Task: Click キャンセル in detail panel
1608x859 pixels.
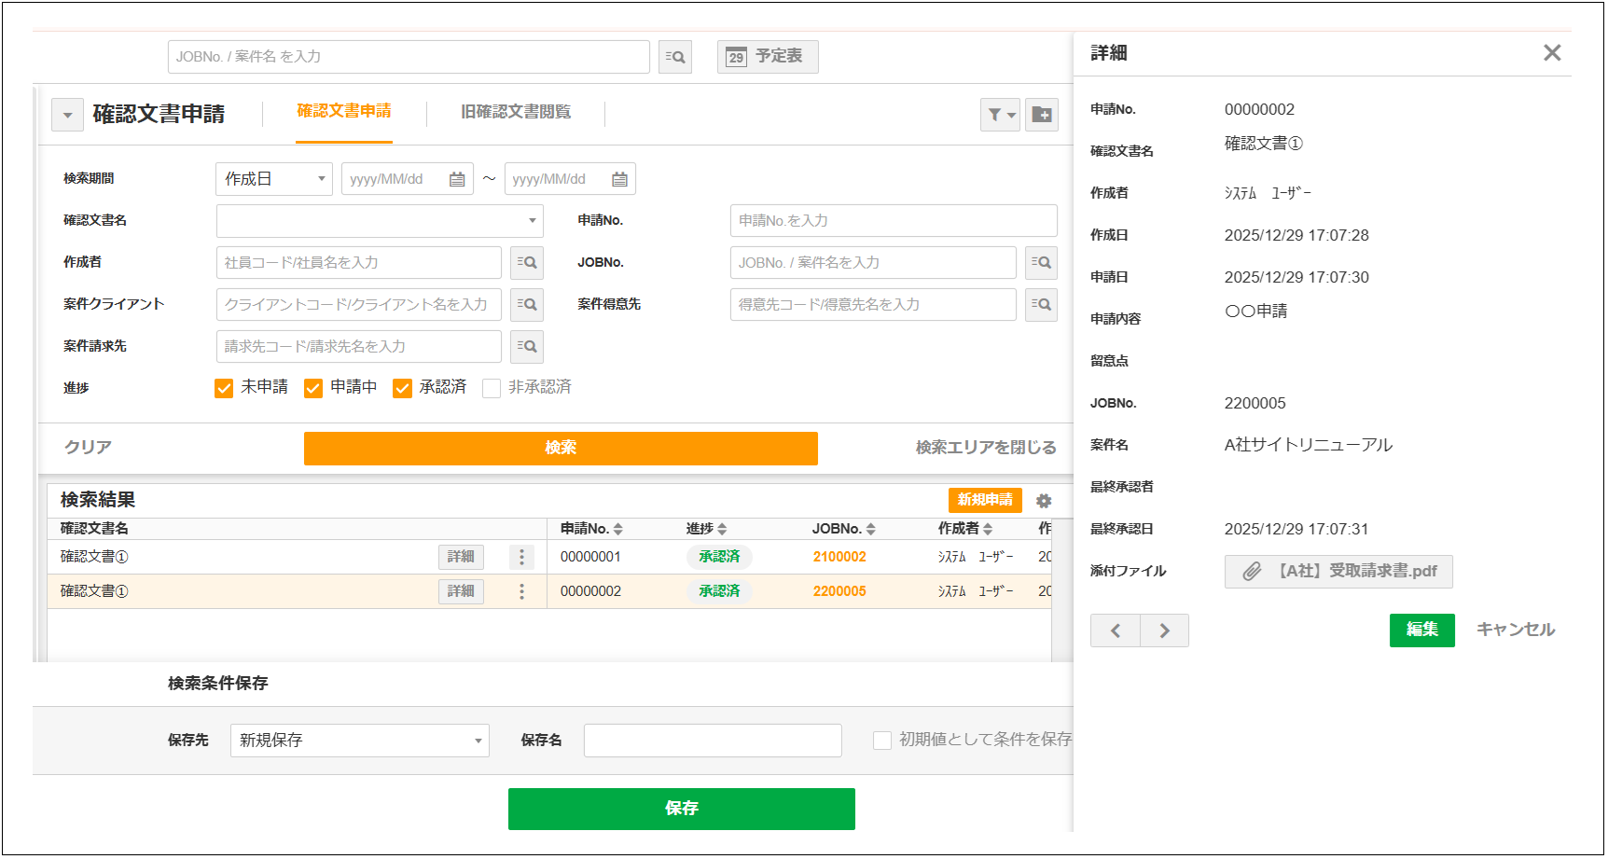Action: tap(1516, 630)
